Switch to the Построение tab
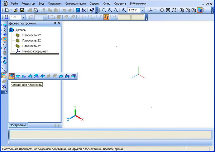This screenshot has width=215, height=152. point(18,125)
